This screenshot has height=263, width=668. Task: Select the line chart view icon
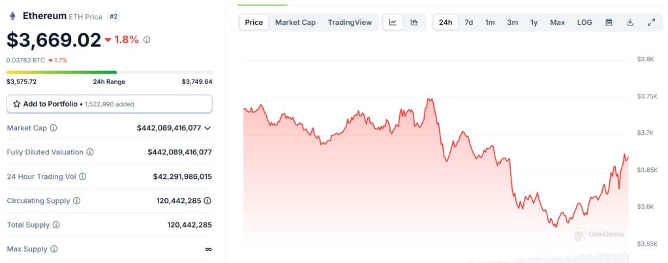click(x=393, y=23)
